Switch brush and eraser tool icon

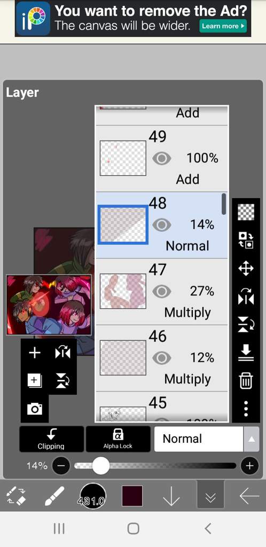click(16, 496)
